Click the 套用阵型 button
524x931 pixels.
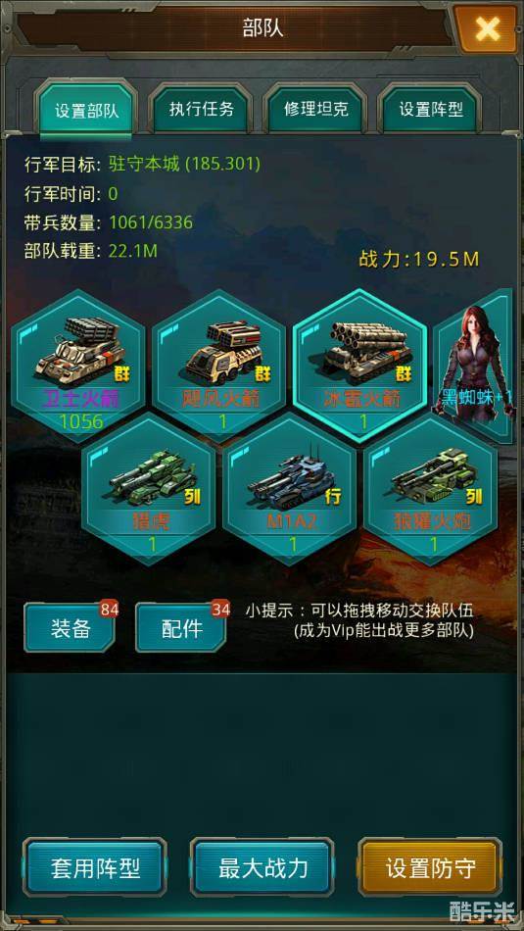click(x=95, y=867)
